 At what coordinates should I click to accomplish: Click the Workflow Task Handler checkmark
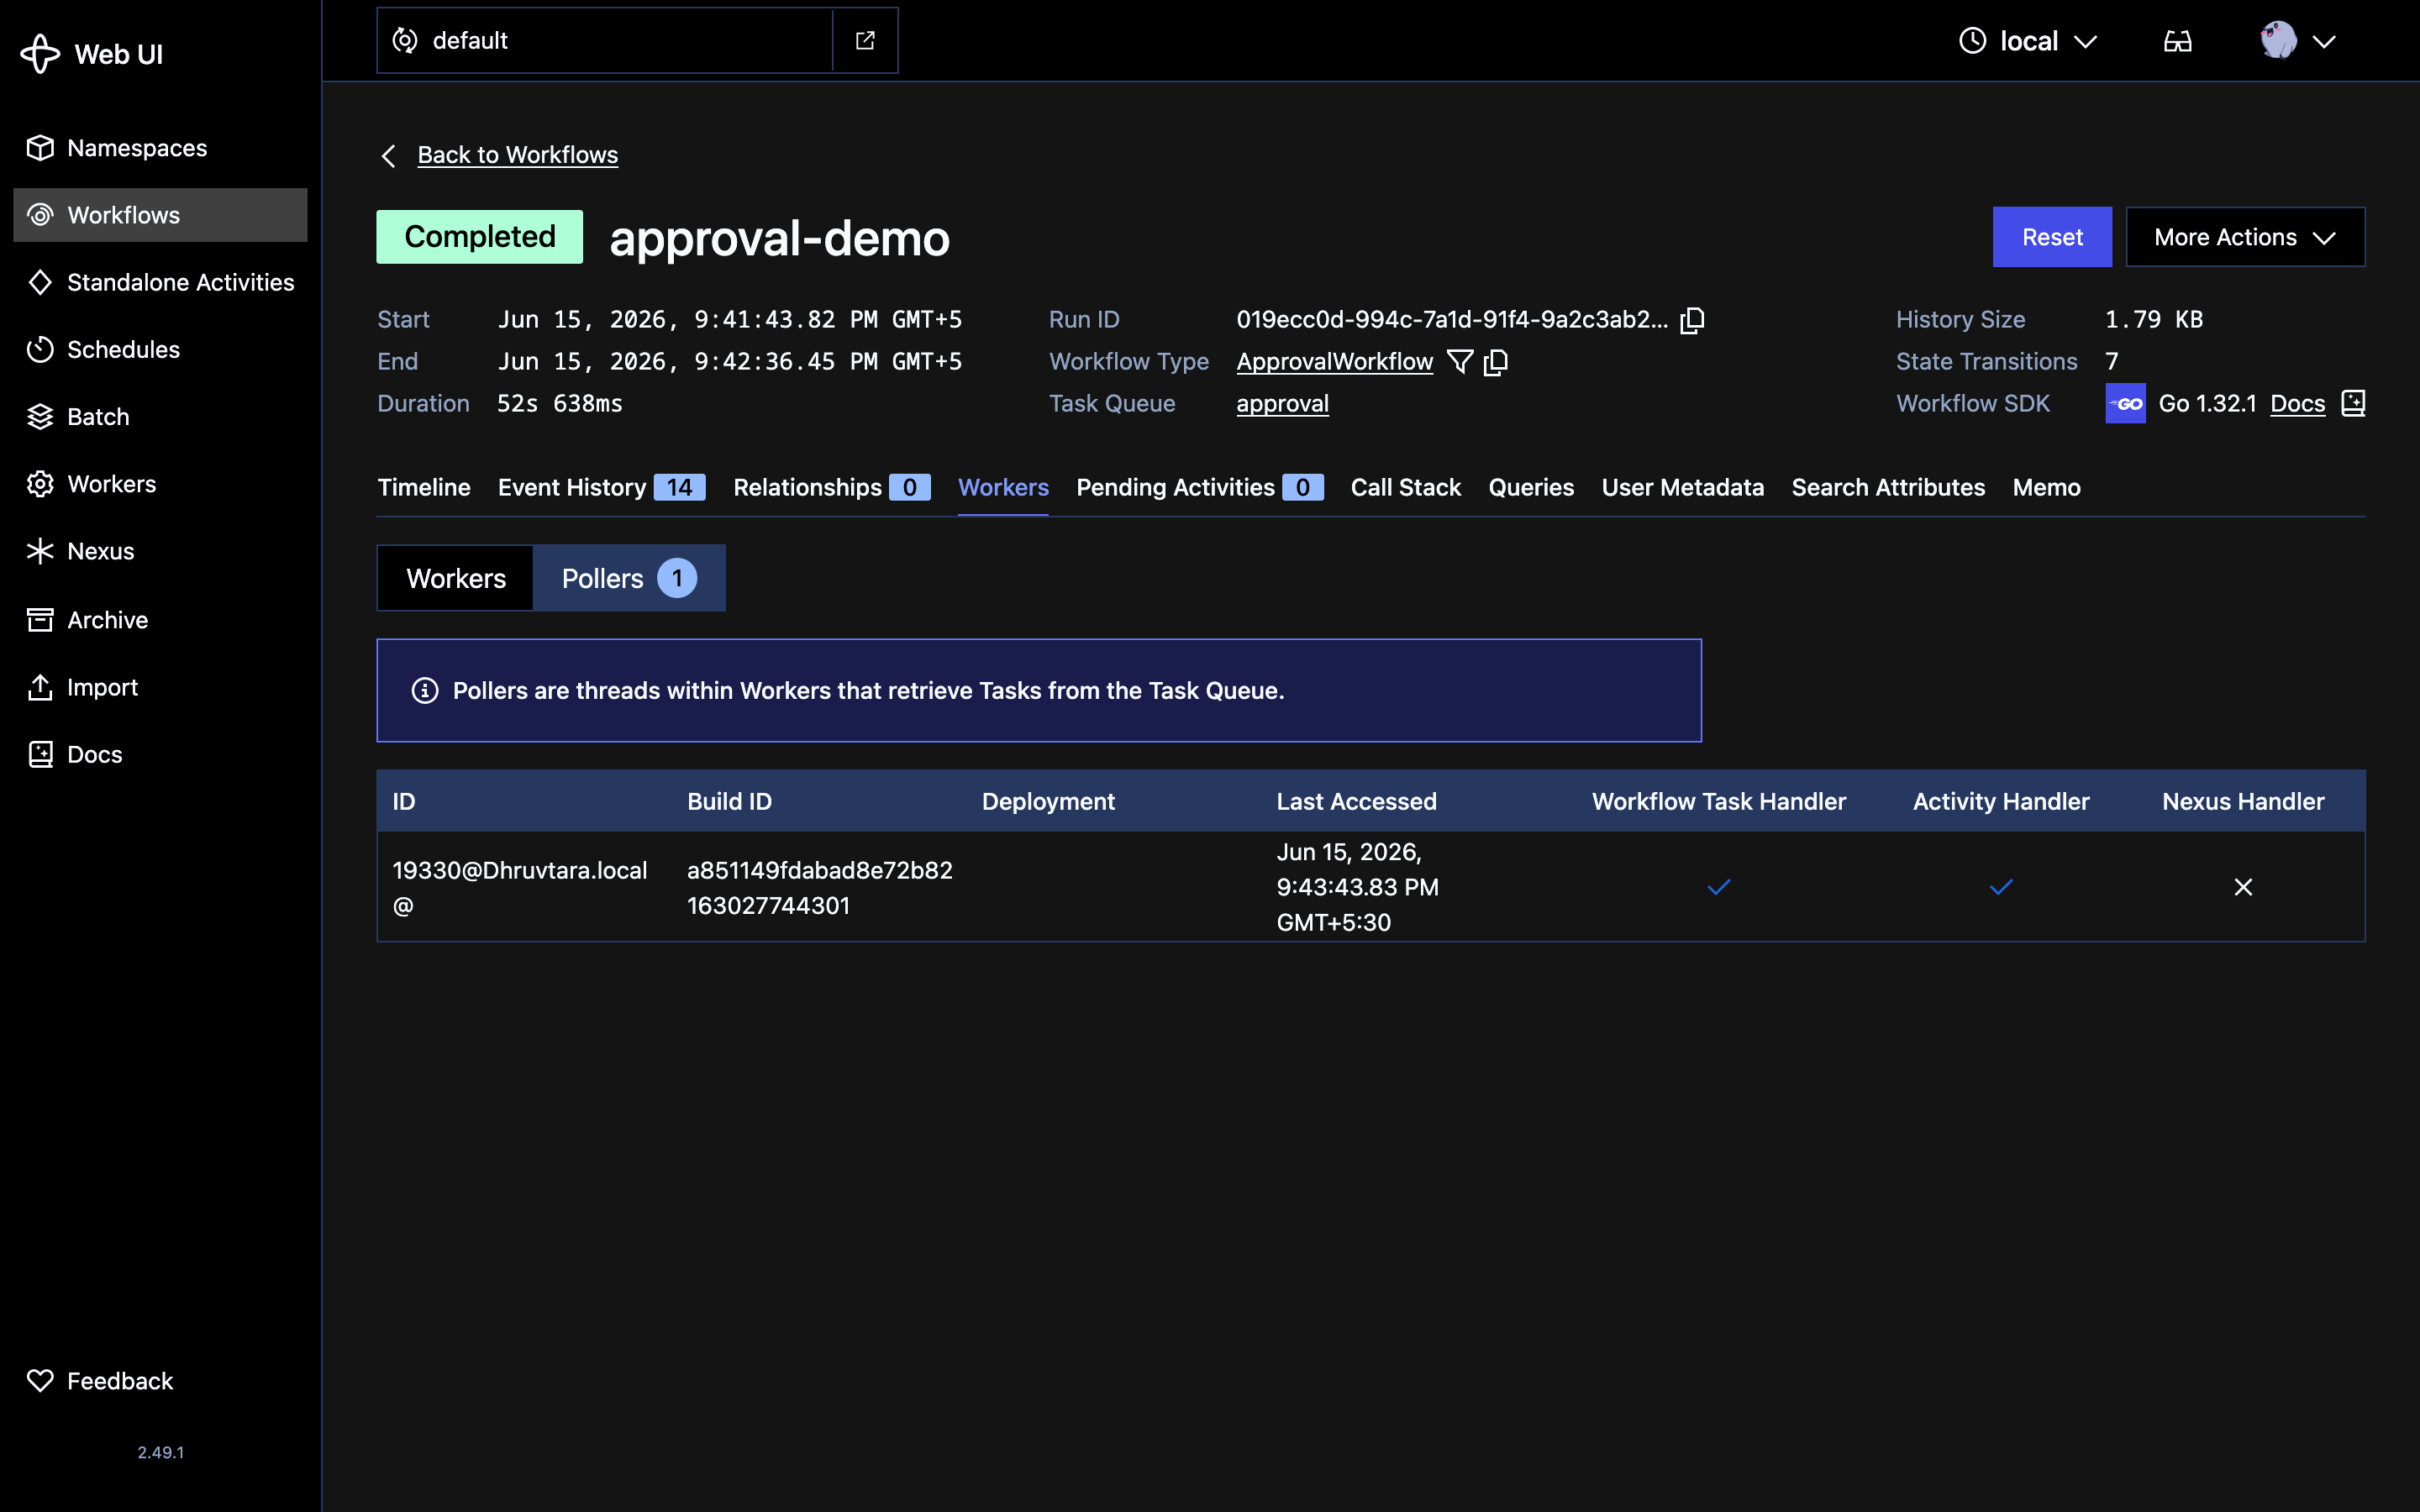pyautogui.click(x=1718, y=887)
